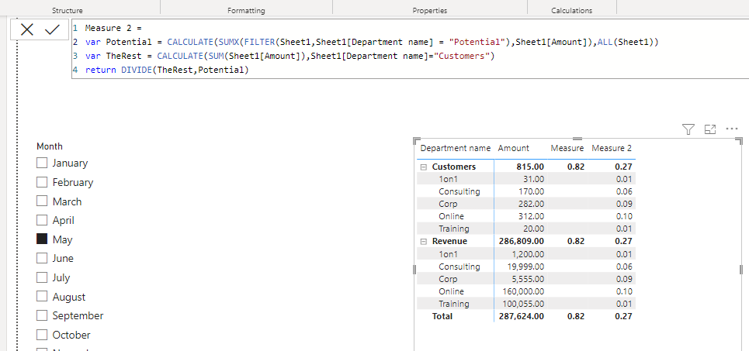Commit the formula with checkmark icon
Image resolution: width=749 pixels, height=351 pixels.
point(52,29)
